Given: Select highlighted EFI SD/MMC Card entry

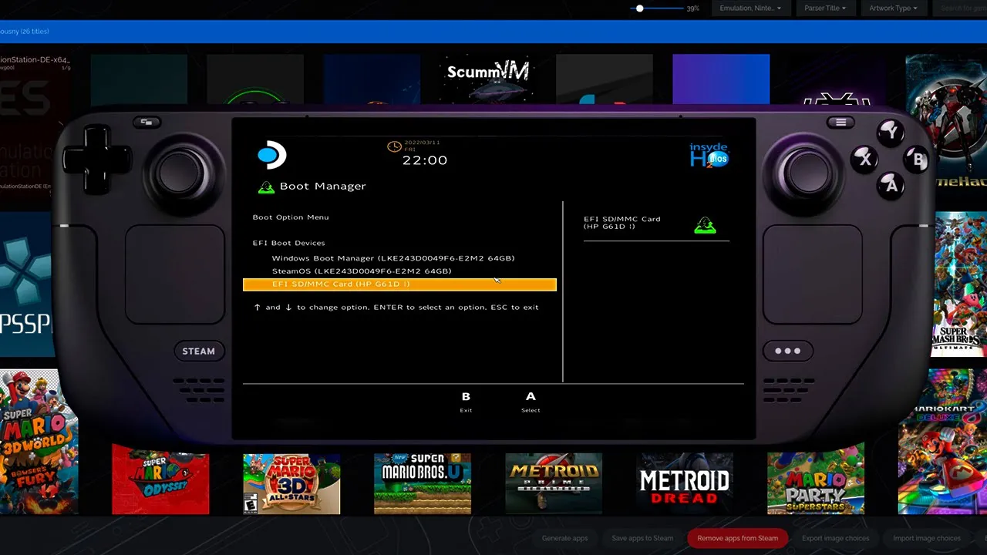Looking at the screenshot, I should point(399,284).
